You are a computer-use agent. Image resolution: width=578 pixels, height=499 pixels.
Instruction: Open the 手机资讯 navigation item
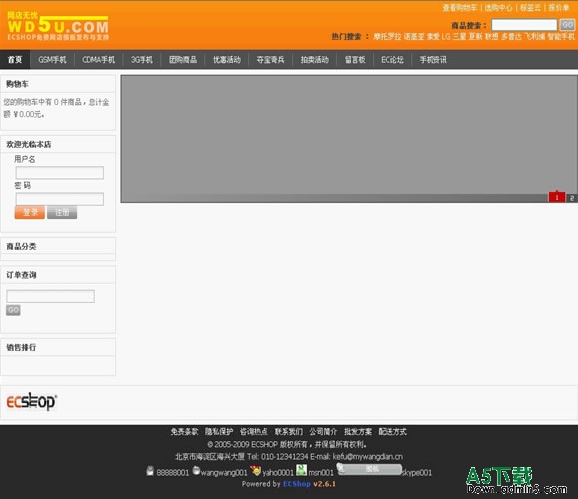tap(433, 60)
